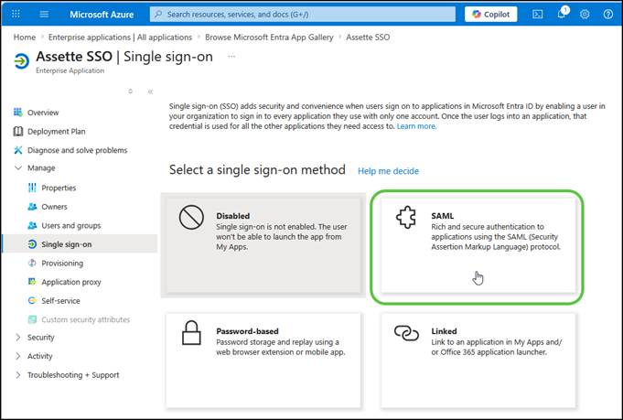
Task: Click the Microsoft Azure logo text
Action: click(102, 15)
